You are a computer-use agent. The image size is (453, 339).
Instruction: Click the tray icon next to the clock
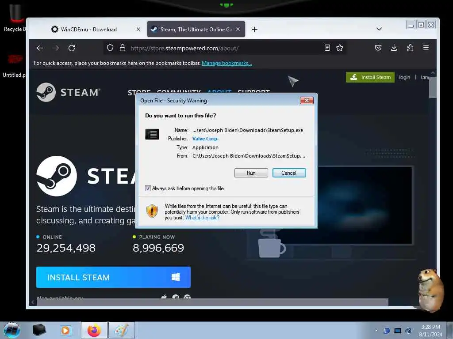point(408,331)
